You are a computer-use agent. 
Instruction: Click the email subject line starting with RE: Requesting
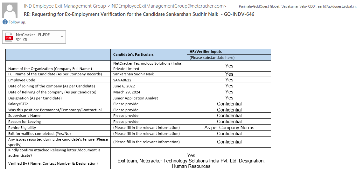tap(139, 14)
